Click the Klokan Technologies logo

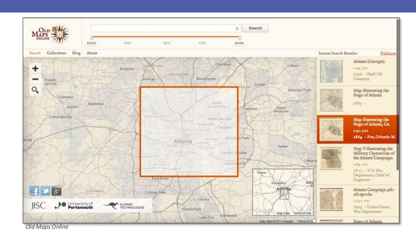(x=123, y=206)
